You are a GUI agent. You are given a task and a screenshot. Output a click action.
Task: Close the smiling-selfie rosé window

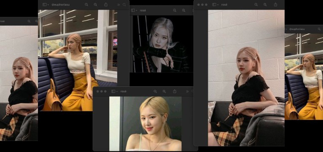(97, 91)
